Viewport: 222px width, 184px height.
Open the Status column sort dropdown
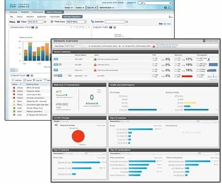(x=20, y=84)
